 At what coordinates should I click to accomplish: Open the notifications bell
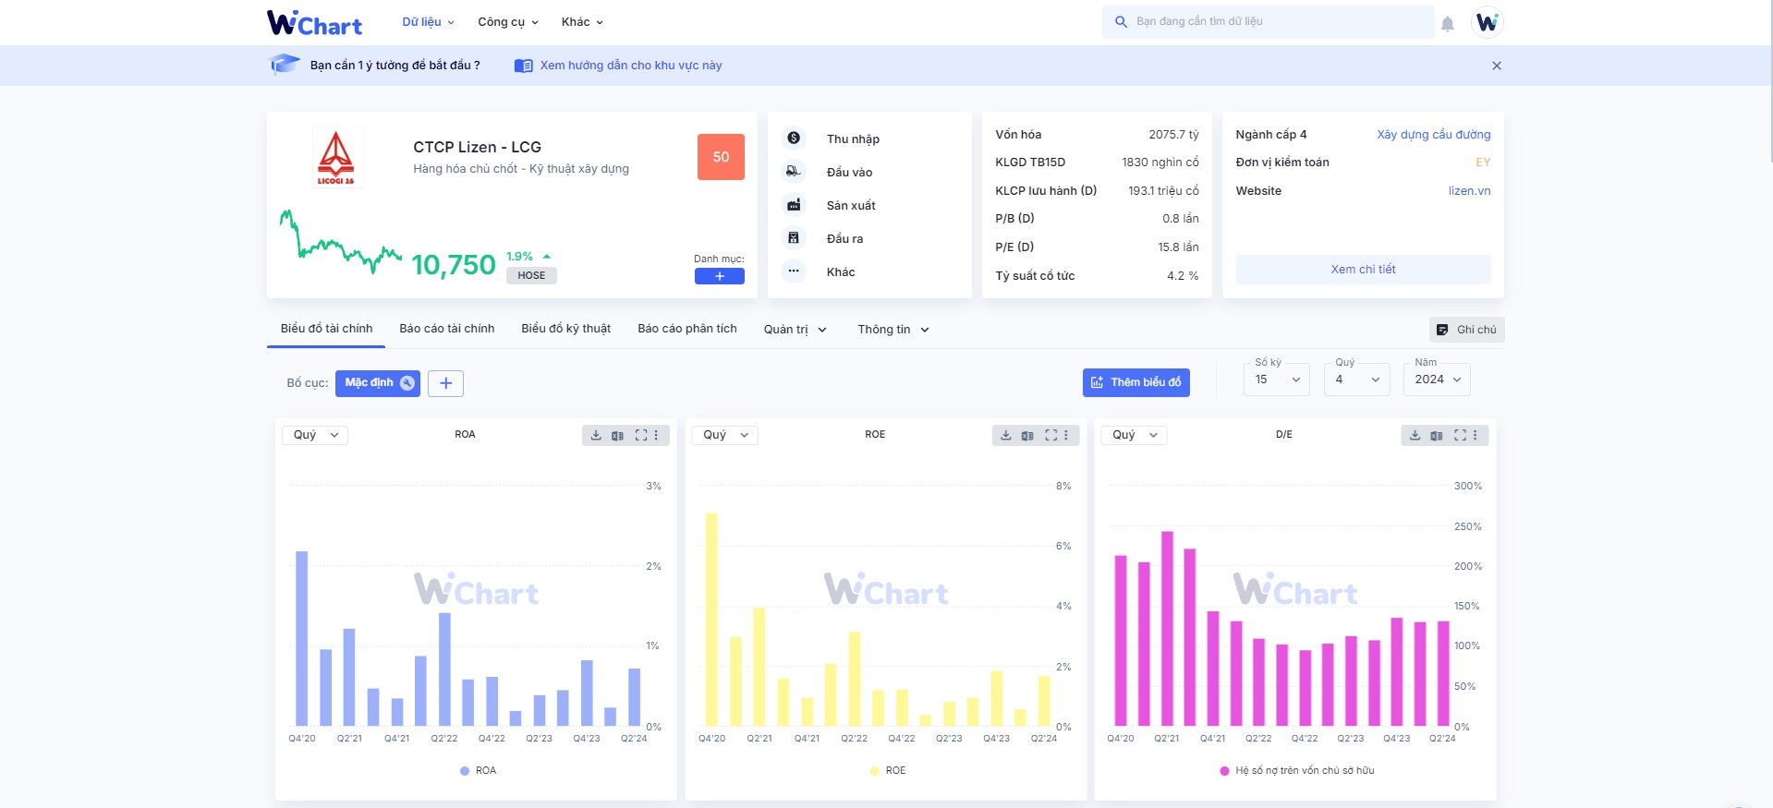point(1448,23)
